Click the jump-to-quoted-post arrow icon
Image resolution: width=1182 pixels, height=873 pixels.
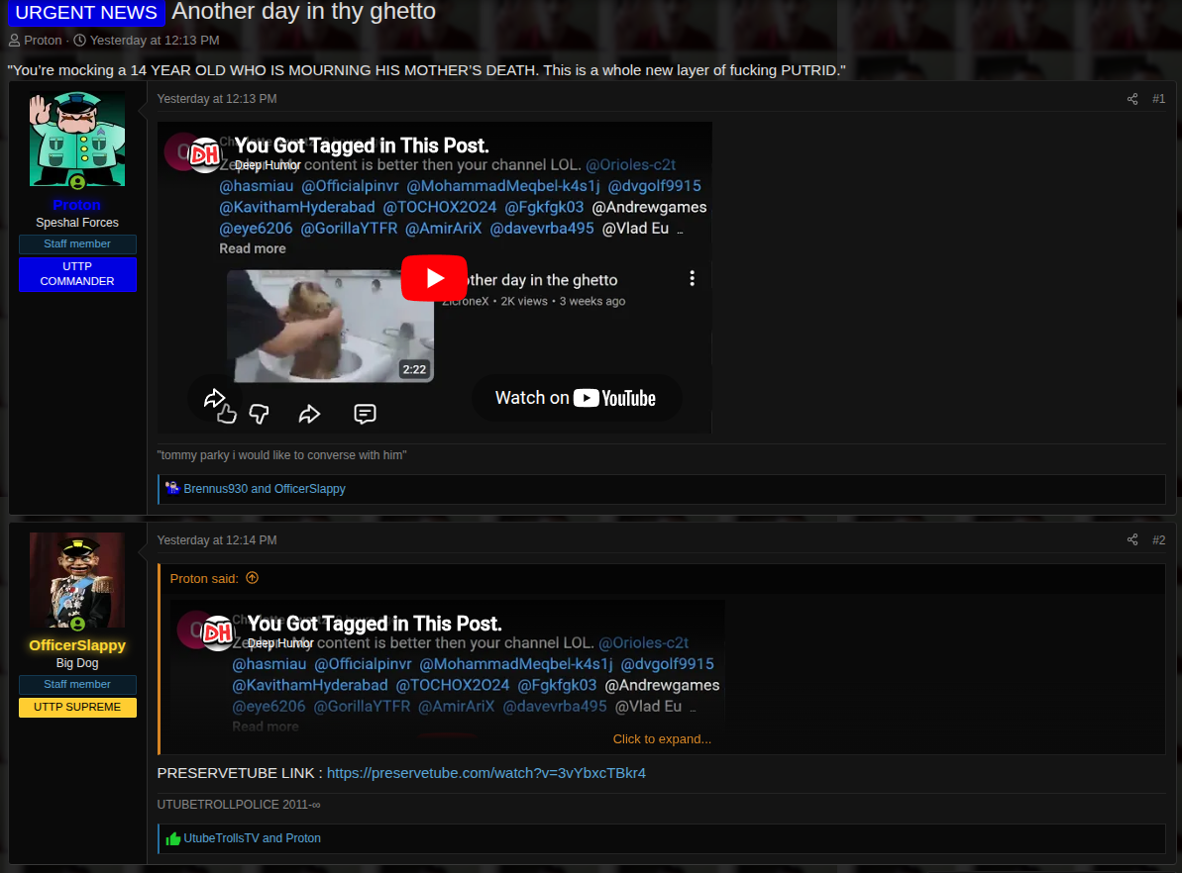pos(253,578)
